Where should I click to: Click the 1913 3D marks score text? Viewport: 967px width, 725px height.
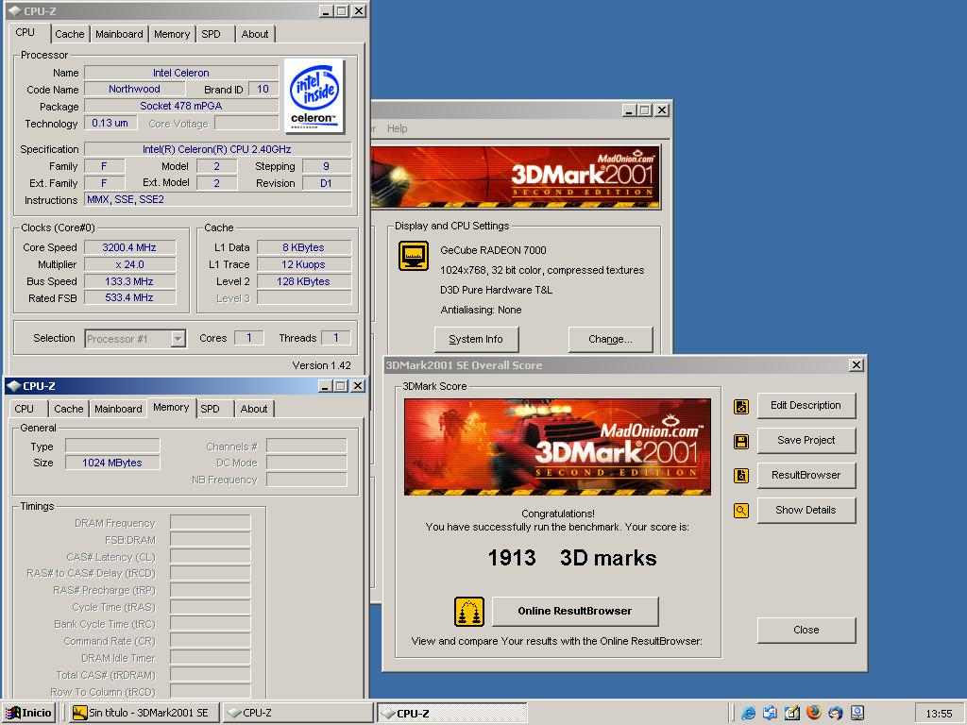coord(572,558)
